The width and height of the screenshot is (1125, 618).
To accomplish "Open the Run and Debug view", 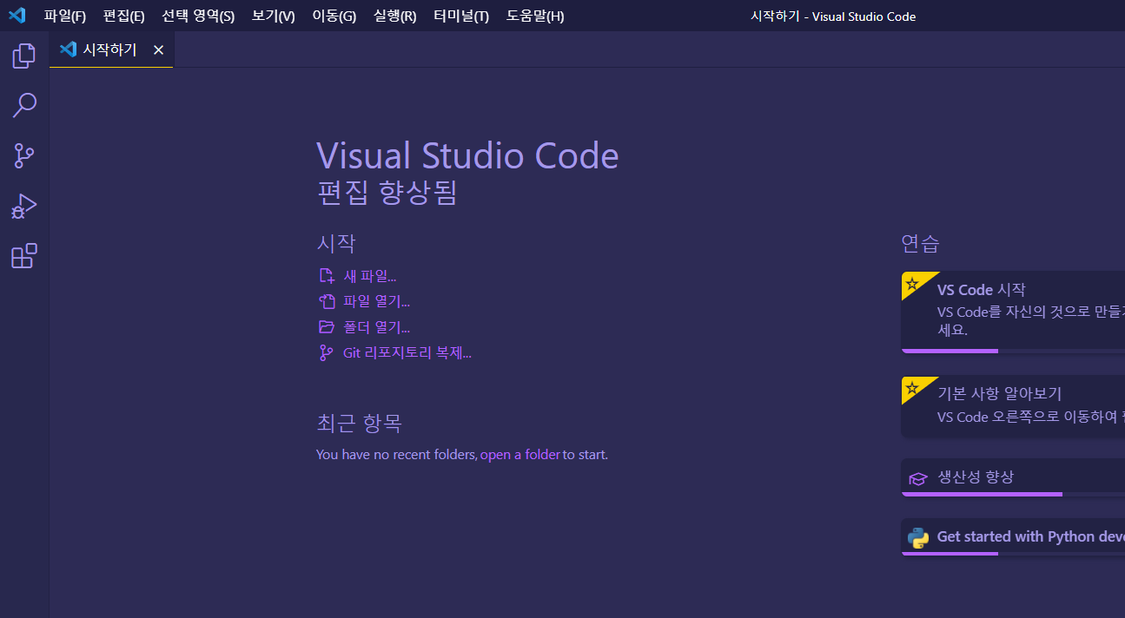I will click(x=24, y=207).
